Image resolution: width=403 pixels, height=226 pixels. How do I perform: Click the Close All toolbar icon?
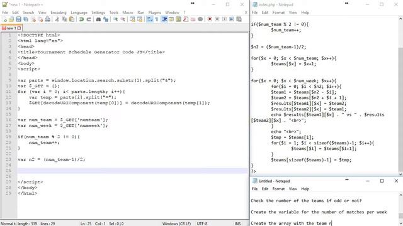(x=40, y=19)
